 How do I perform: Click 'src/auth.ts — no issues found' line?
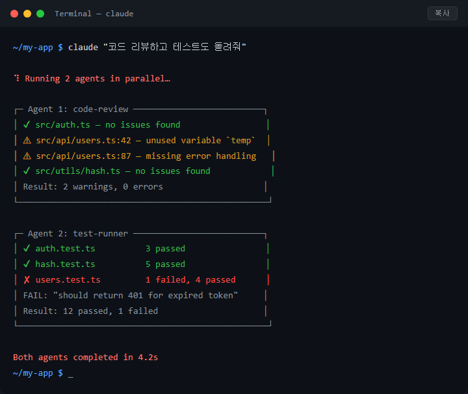coord(108,124)
